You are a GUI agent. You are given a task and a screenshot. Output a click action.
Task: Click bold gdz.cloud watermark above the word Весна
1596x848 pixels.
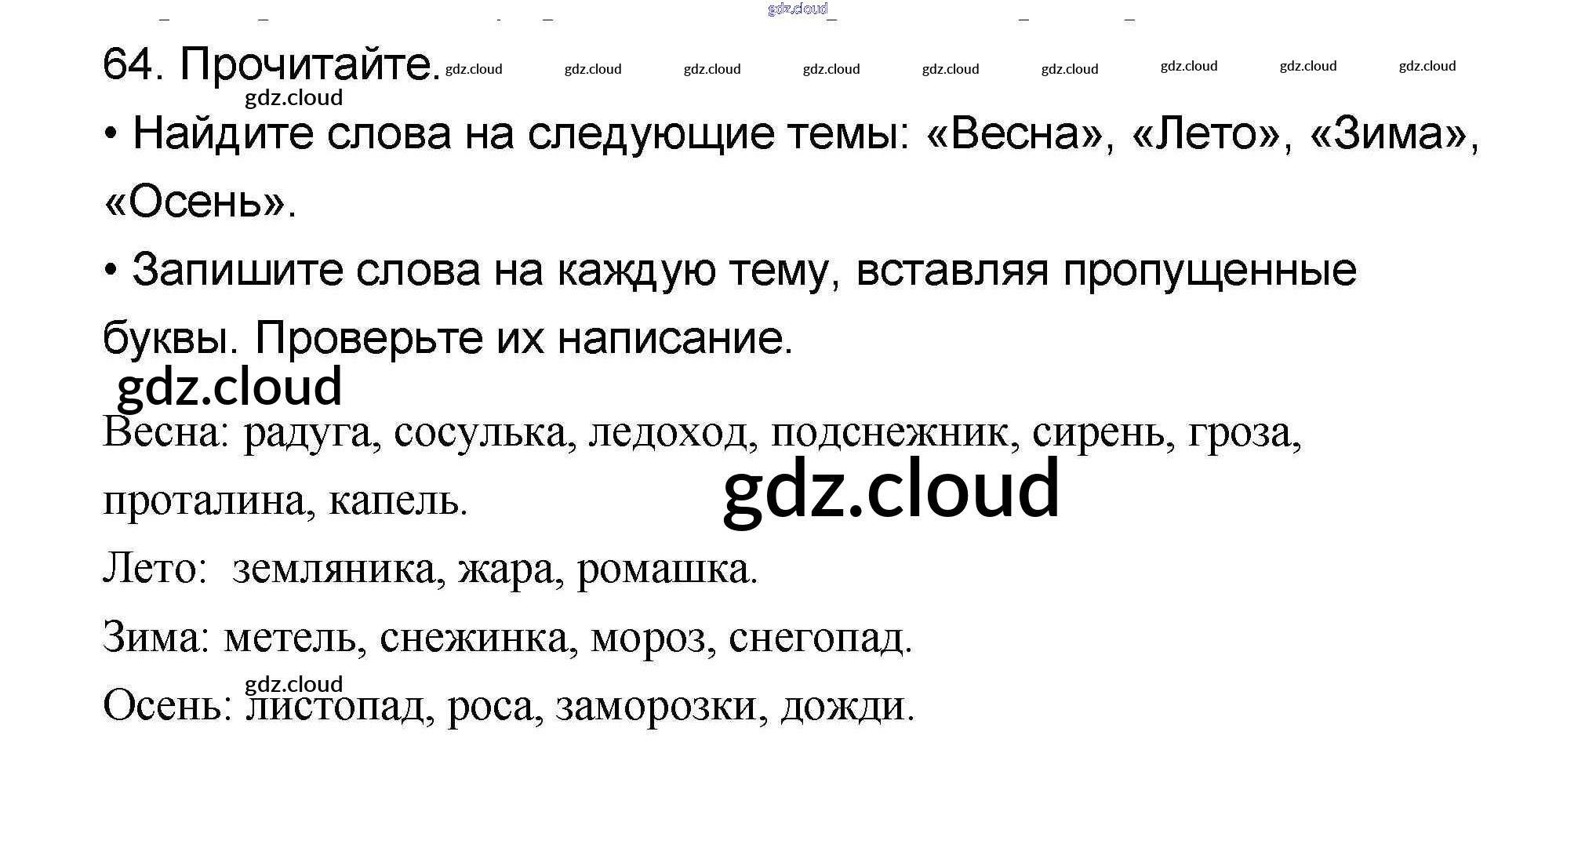[229, 387]
